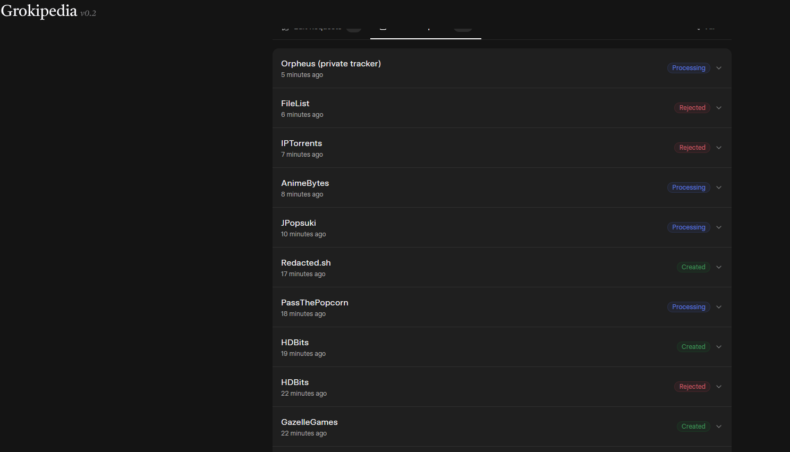Screen dimensions: 790x452
Task: Open the Grokipedia home logo
Action: 39,11
